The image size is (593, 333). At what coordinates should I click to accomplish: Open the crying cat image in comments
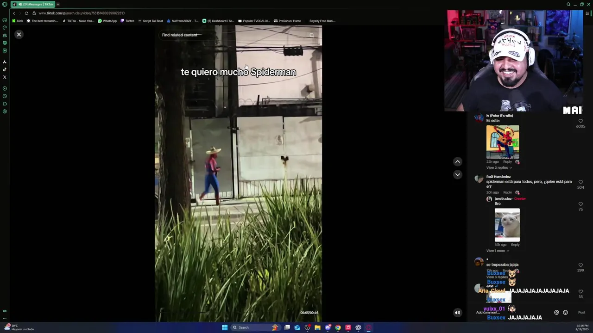(507, 225)
